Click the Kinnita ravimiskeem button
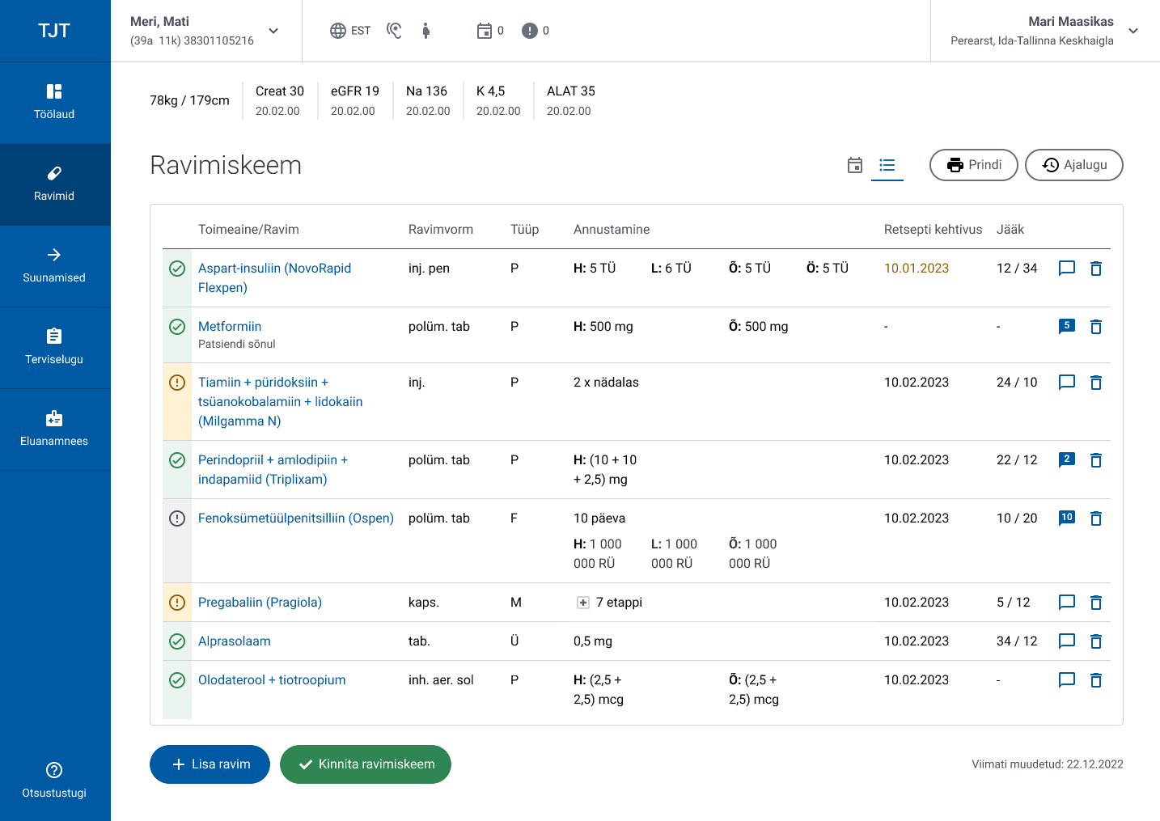Image resolution: width=1160 pixels, height=821 pixels. coord(365,764)
